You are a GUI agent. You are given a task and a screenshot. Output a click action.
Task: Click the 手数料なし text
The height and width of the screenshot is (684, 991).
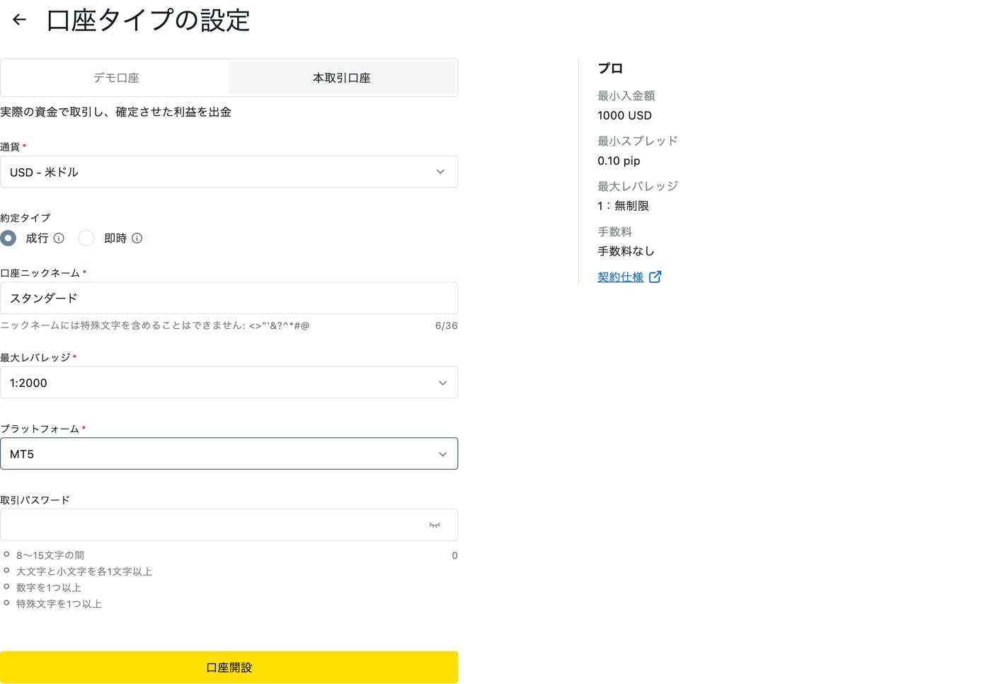click(x=626, y=251)
